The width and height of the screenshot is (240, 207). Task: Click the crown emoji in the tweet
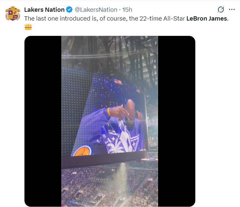(28, 27)
